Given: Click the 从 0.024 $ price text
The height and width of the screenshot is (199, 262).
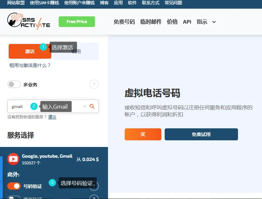Looking at the screenshot, I should pos(88,159).
